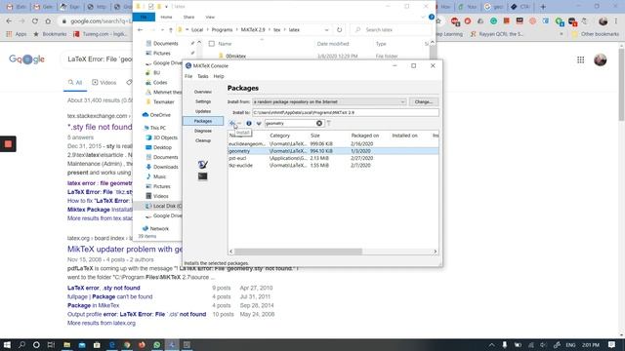Toggle the select-all checkbox beside Name in File Explorer
Image resolution: width=625 pixels, height=351 pixels.
click(212, 44)
